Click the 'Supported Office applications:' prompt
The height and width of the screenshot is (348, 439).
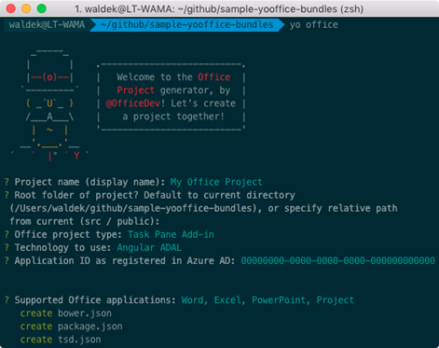click(95, 300)
